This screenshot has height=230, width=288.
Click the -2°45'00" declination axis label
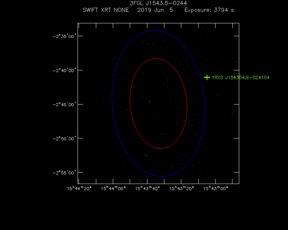[x=64, y=105]
